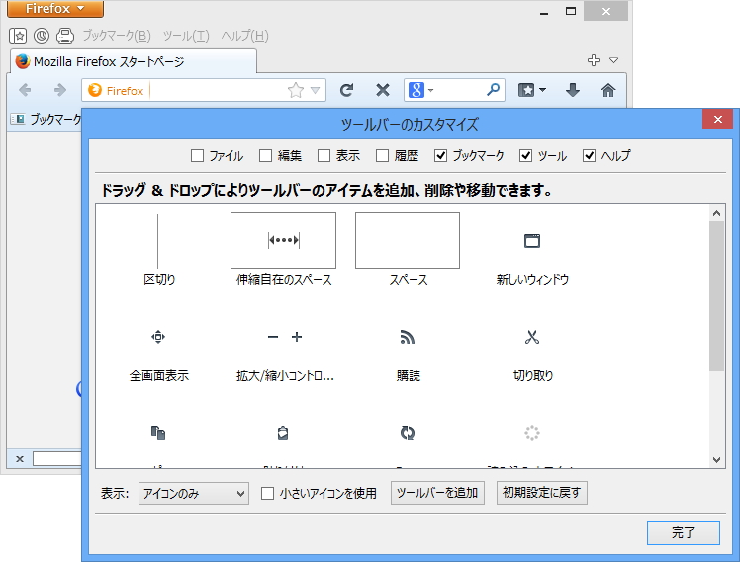
Task: Select the dotted loading throbber icon
Action: click(x=532, y=433)
